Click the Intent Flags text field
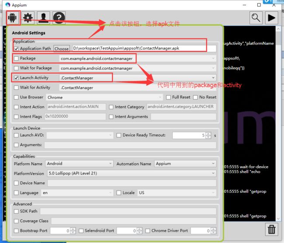This screenshot has width=284, height=243. point(75,116)
